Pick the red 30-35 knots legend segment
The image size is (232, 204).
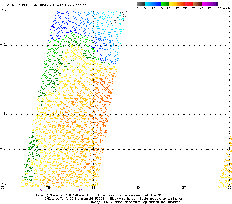pyautogui.click(x=189, y=4)
